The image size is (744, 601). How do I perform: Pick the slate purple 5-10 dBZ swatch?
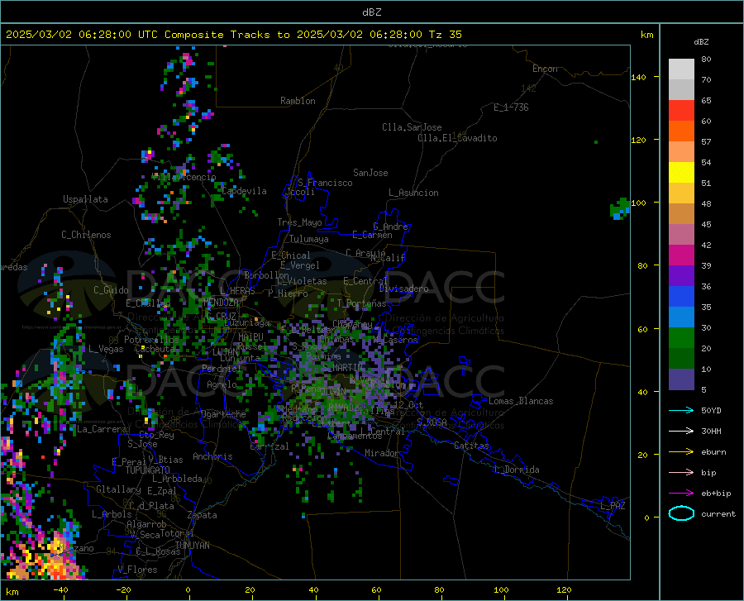click(681, 379)
